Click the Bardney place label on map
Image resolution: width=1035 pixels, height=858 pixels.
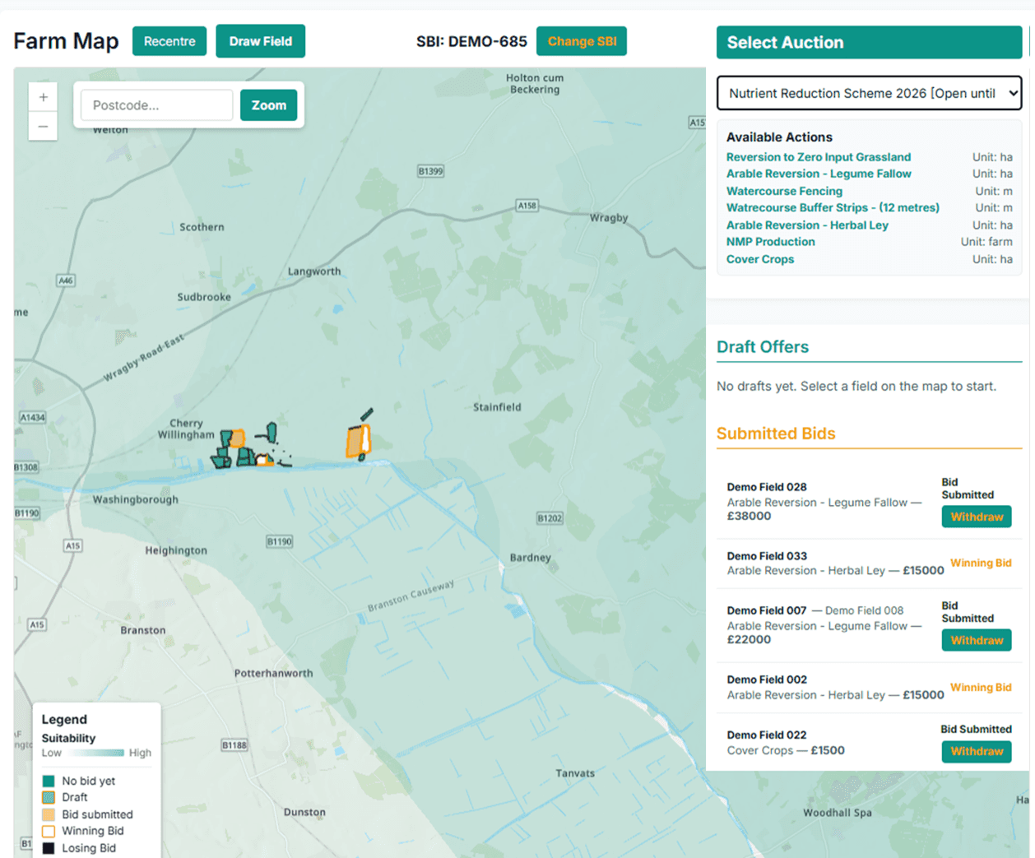point(530,558)
